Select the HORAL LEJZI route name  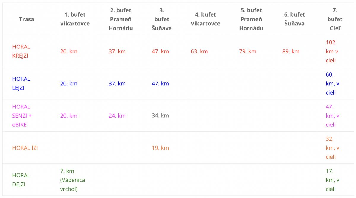click(21, 83)
